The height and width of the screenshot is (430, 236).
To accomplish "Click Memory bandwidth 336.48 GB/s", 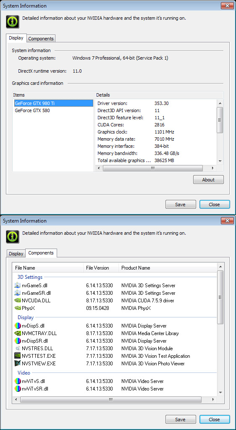I will coord(167,153).
